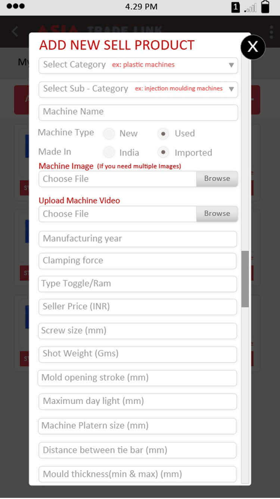Focus the Mould thickness field

137,474
